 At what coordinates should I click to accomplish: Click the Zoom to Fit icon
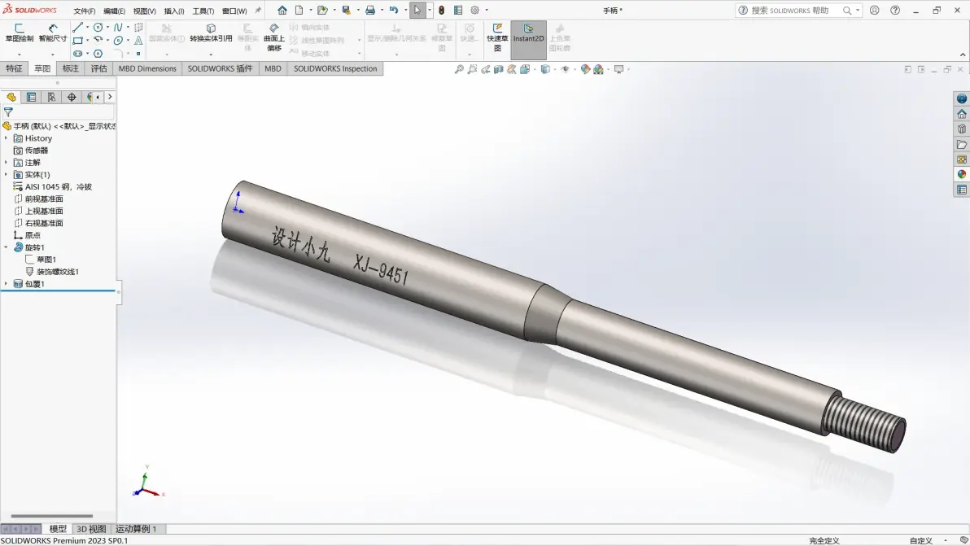pos(459,69)
